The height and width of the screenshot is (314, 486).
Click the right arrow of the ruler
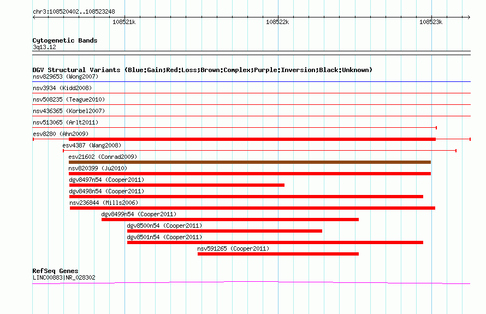(469, 17)
